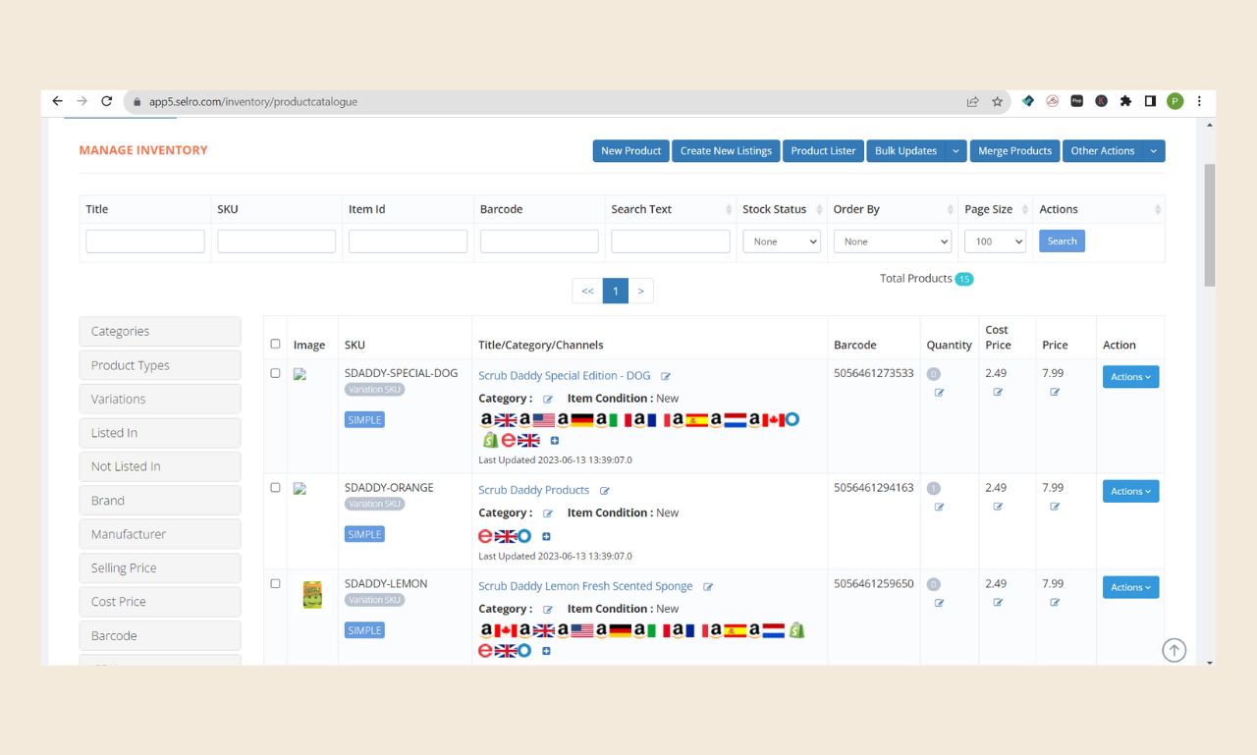Open Chrome profile avatar P

coord(1175,101)
